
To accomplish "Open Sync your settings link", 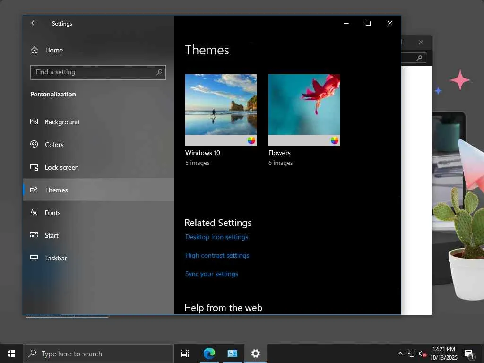I will (211, 274).
